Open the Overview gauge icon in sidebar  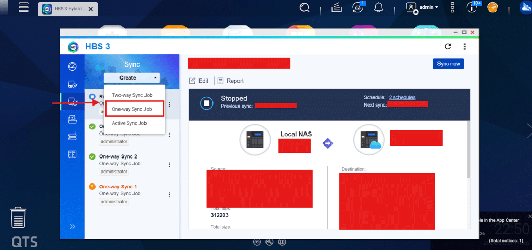tap(72, 67)
